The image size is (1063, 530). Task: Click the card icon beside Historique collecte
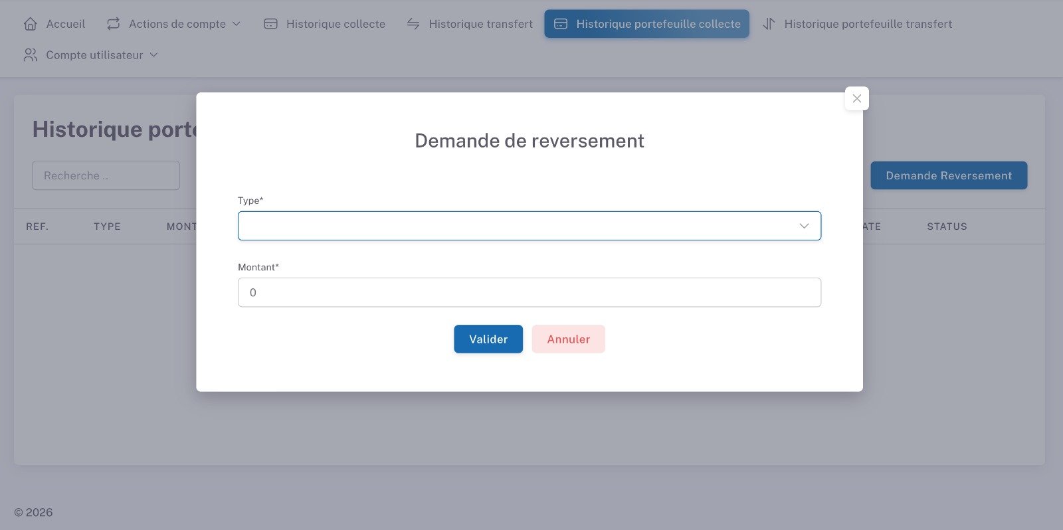click(270, 24)
